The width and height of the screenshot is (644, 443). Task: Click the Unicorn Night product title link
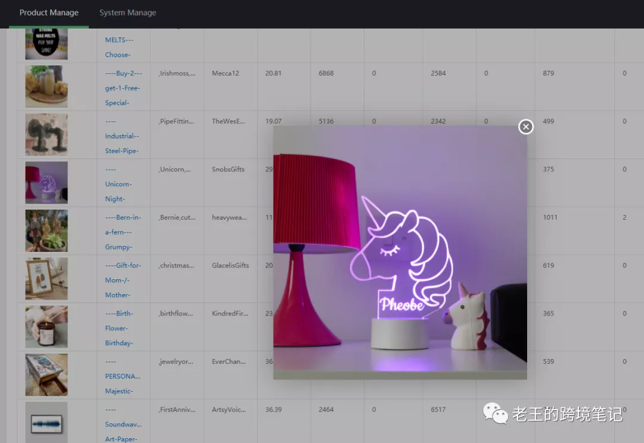[118, 184]
